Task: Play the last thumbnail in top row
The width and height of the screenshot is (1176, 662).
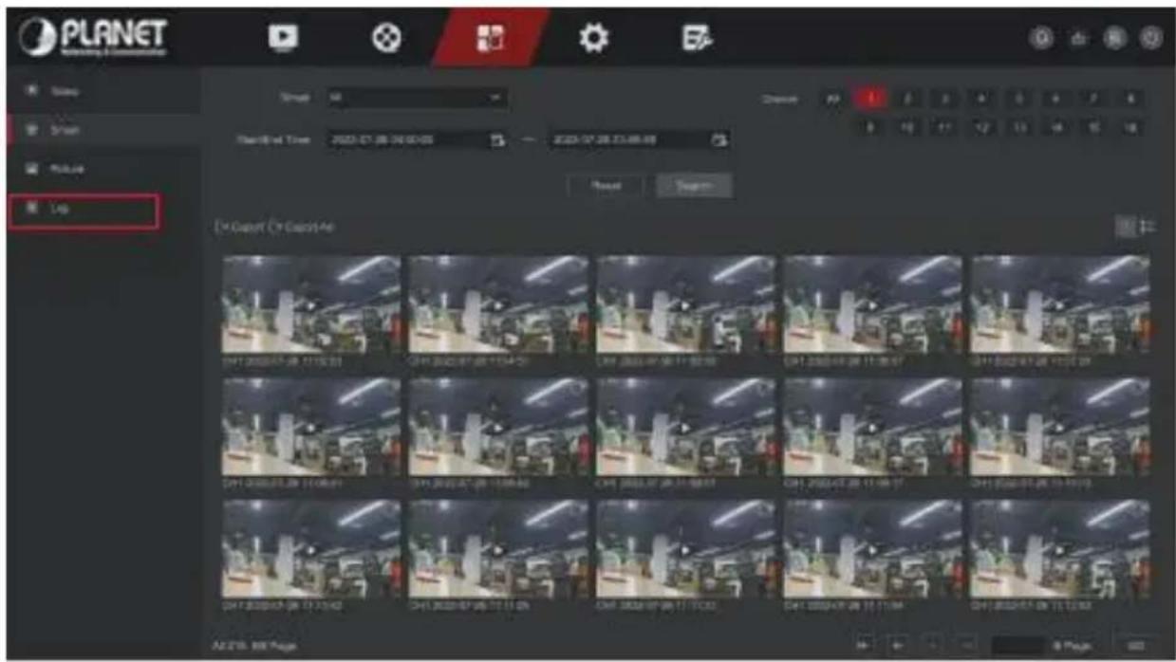Action: [x=1060, y=304]
